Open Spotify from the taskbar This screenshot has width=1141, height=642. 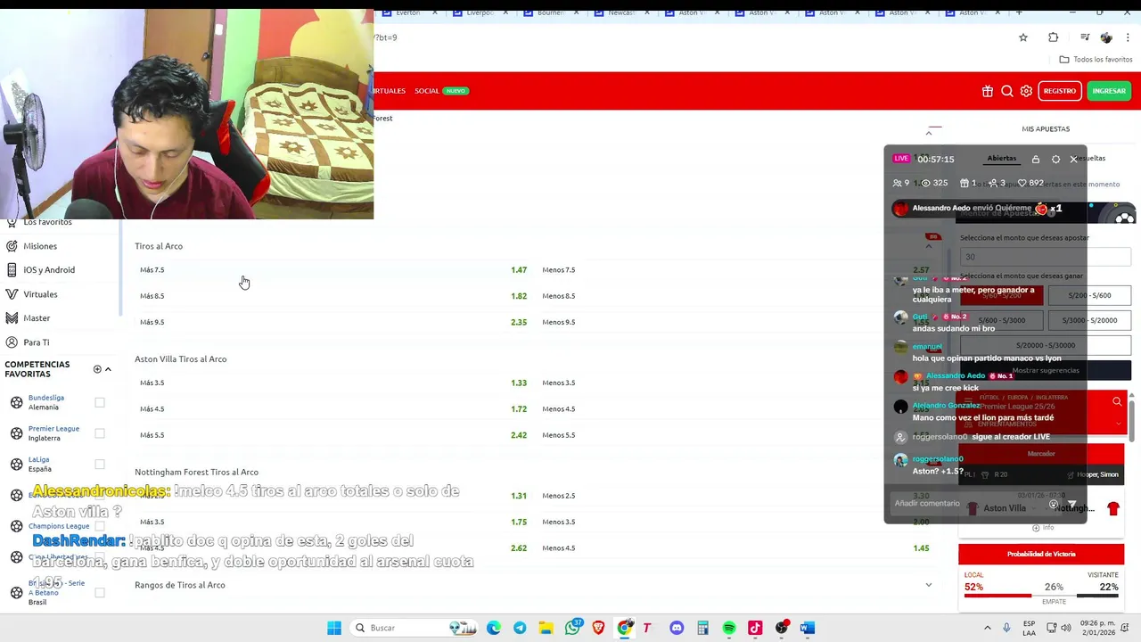[x=729, y=628]
